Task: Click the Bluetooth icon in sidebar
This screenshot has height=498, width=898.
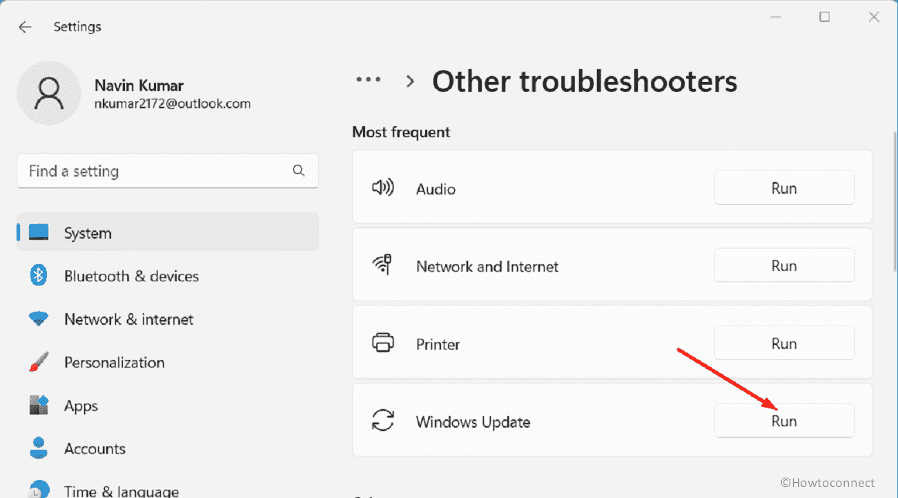Action: [39, 276]
